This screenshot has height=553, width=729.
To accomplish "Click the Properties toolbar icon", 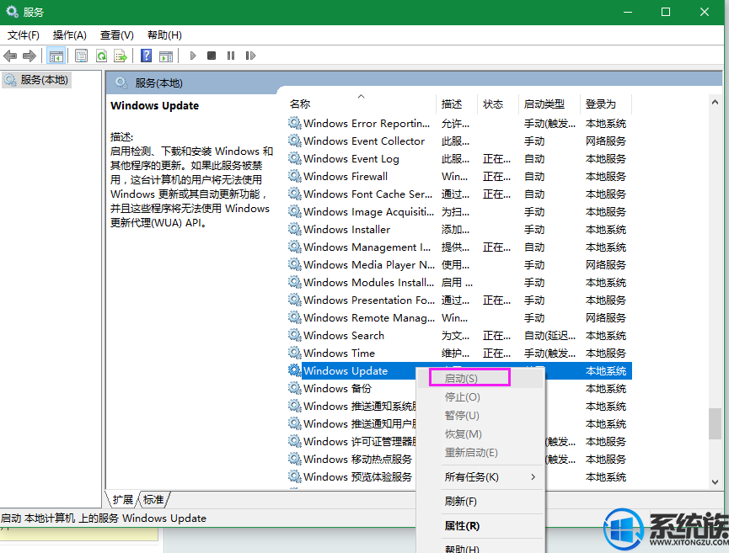I will coord(82,56).
